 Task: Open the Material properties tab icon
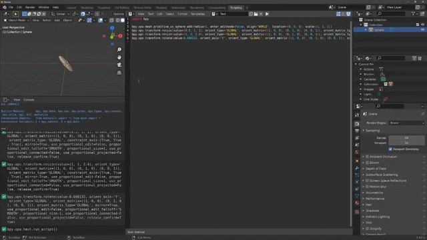click(x=357, y=203)
